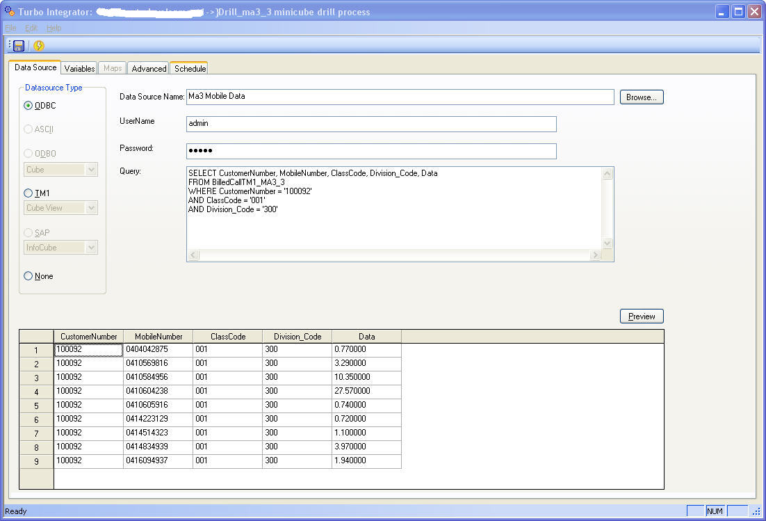This screenshot has width=766, height=521.
Task: Click the query box vertical scrollbar down arrow
Action: tap(608, 243)
